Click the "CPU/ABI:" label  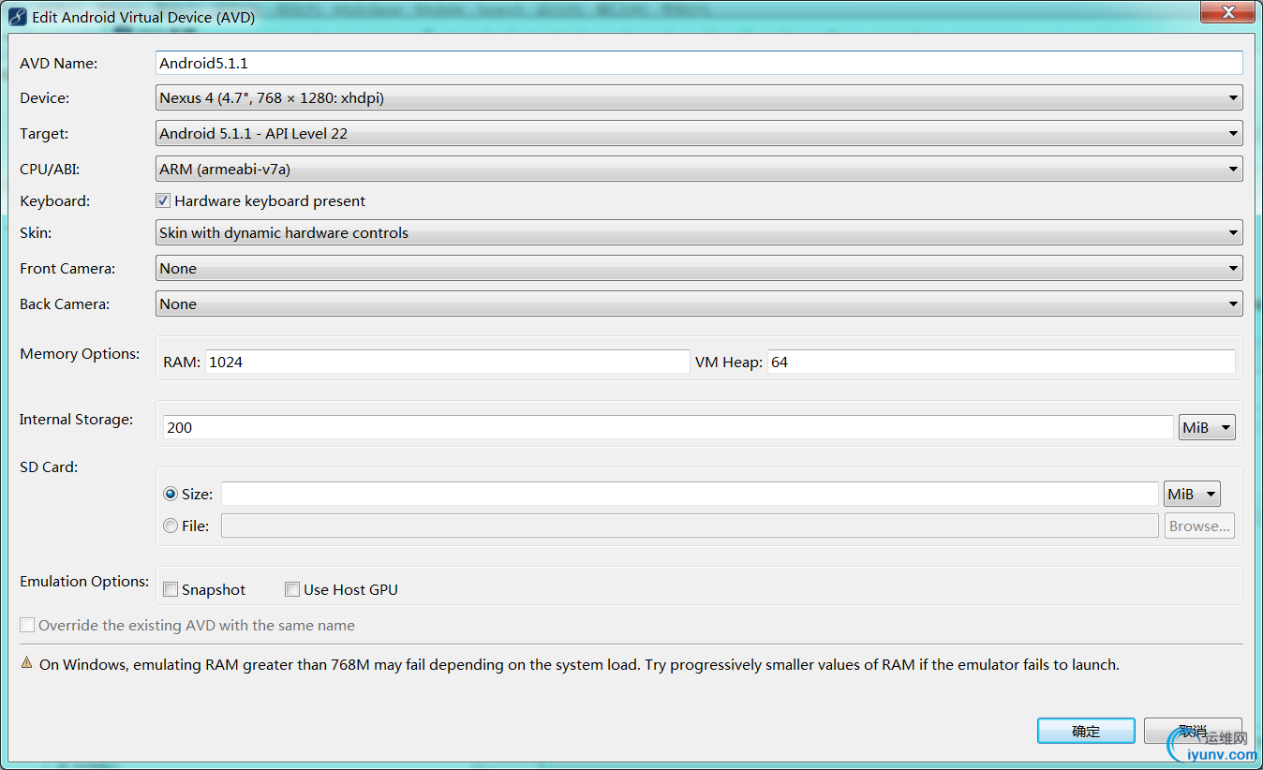point(50,169)
